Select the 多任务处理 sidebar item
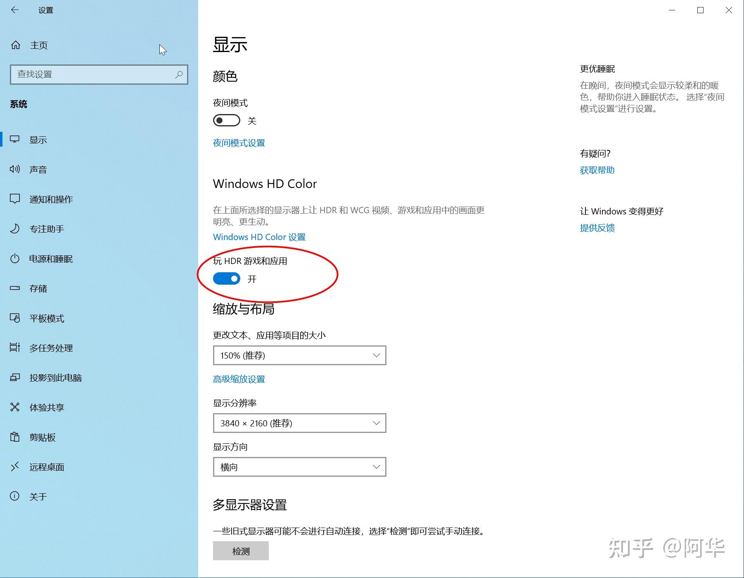Screen dimensions: 744x578 pos(99,348)
